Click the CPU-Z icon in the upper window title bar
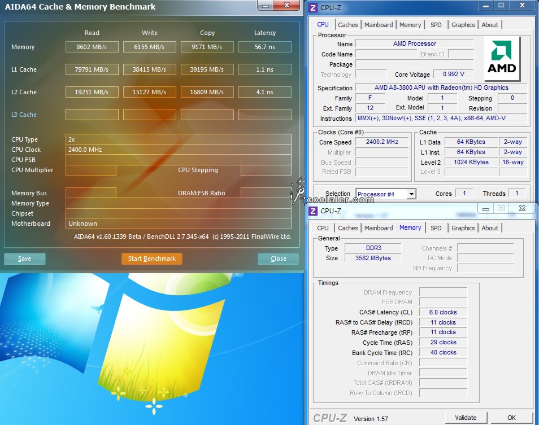 tap(312, 7)
